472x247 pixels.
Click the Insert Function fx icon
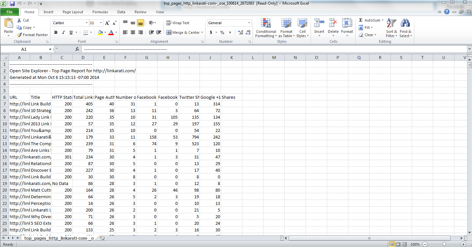77,49
